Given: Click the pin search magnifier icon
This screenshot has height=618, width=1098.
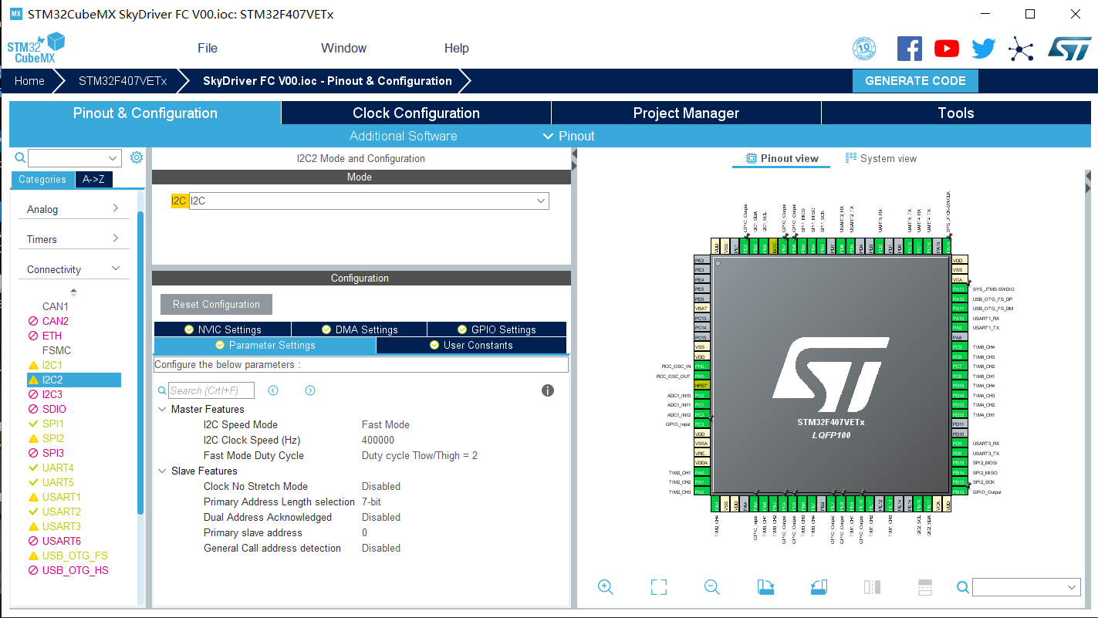Looking at the screenshot, I should pos(963,588).
